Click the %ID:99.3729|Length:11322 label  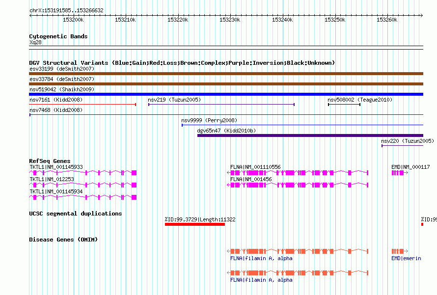(200, 219)
